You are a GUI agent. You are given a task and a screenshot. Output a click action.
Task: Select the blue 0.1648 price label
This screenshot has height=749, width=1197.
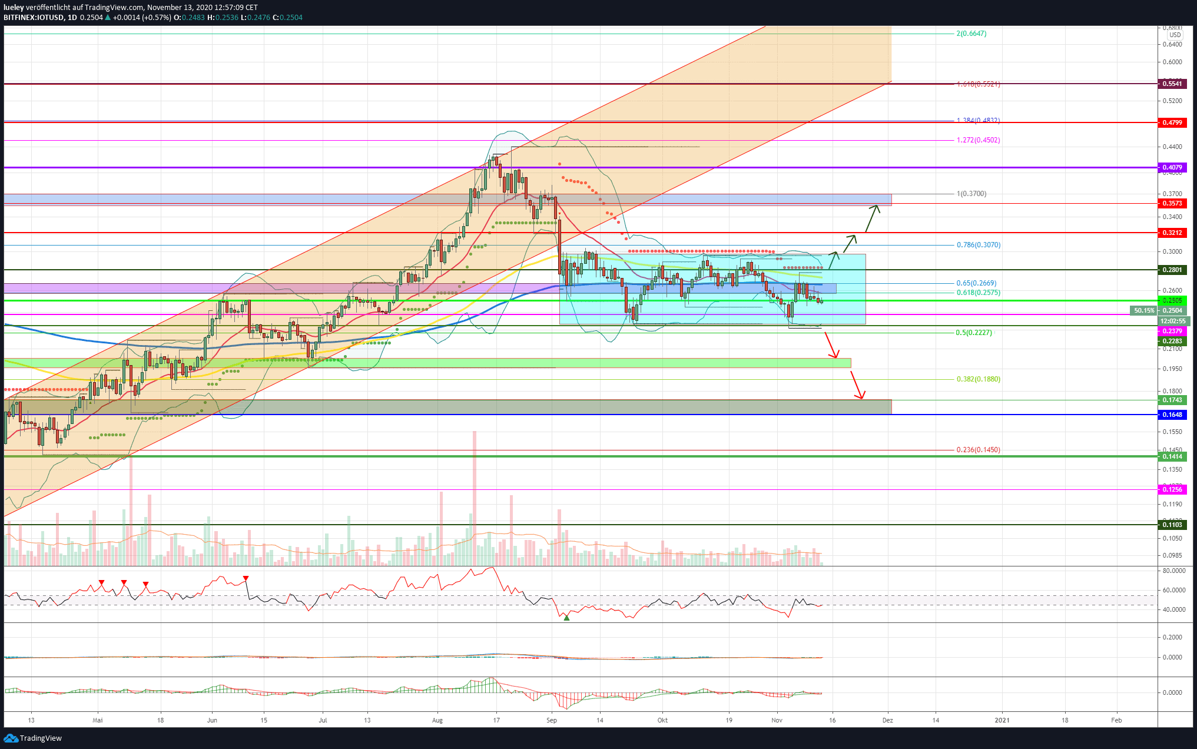click(1172, 415)
